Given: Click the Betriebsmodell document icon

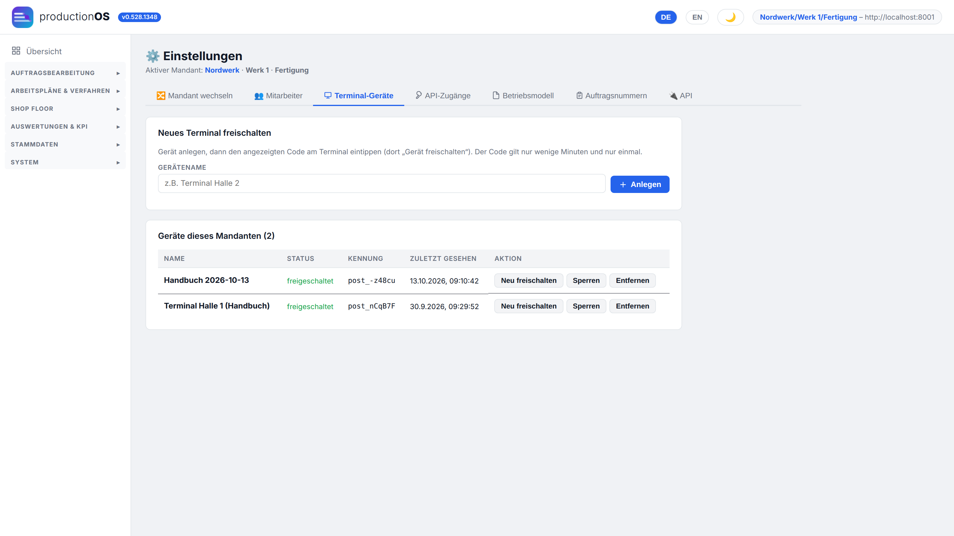Looking at the screenshot, I should (496, 95).
